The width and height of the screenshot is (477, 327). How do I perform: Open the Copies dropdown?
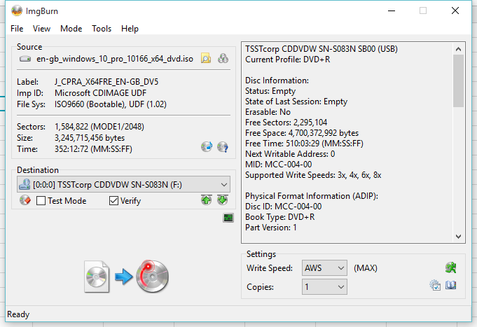(x=324, y=287)
